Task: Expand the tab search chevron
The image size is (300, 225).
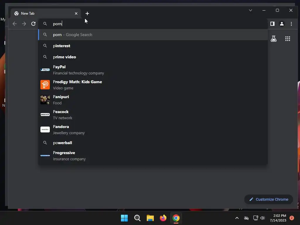Action: point(250,10)
